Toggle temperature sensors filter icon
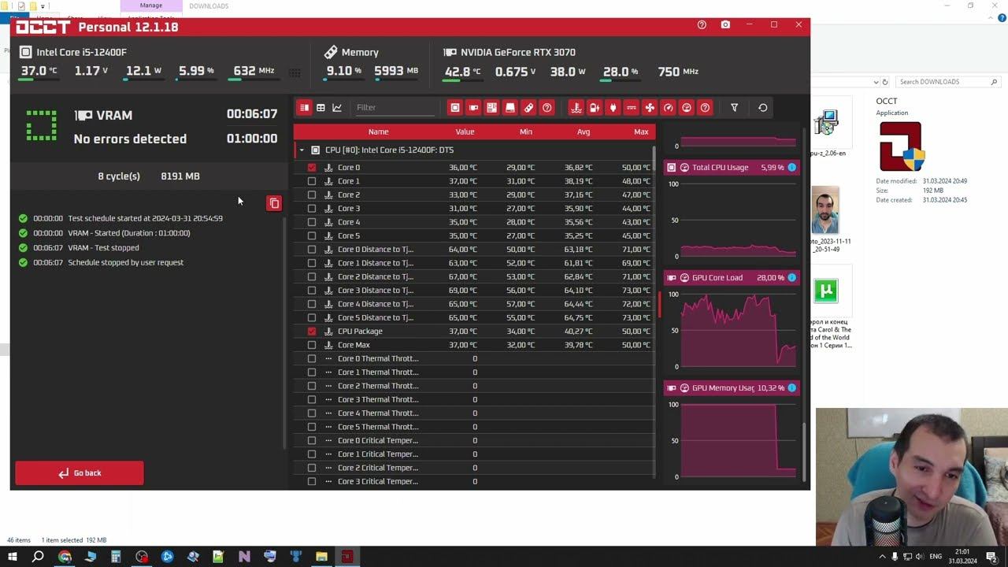 576,108
